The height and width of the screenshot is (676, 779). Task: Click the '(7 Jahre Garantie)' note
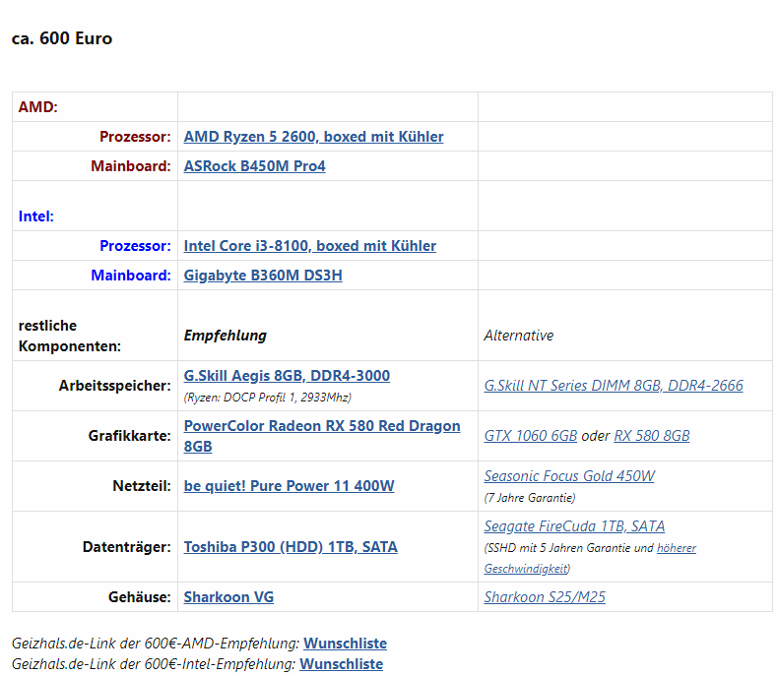pyautogui.click(x=530, y=498)
